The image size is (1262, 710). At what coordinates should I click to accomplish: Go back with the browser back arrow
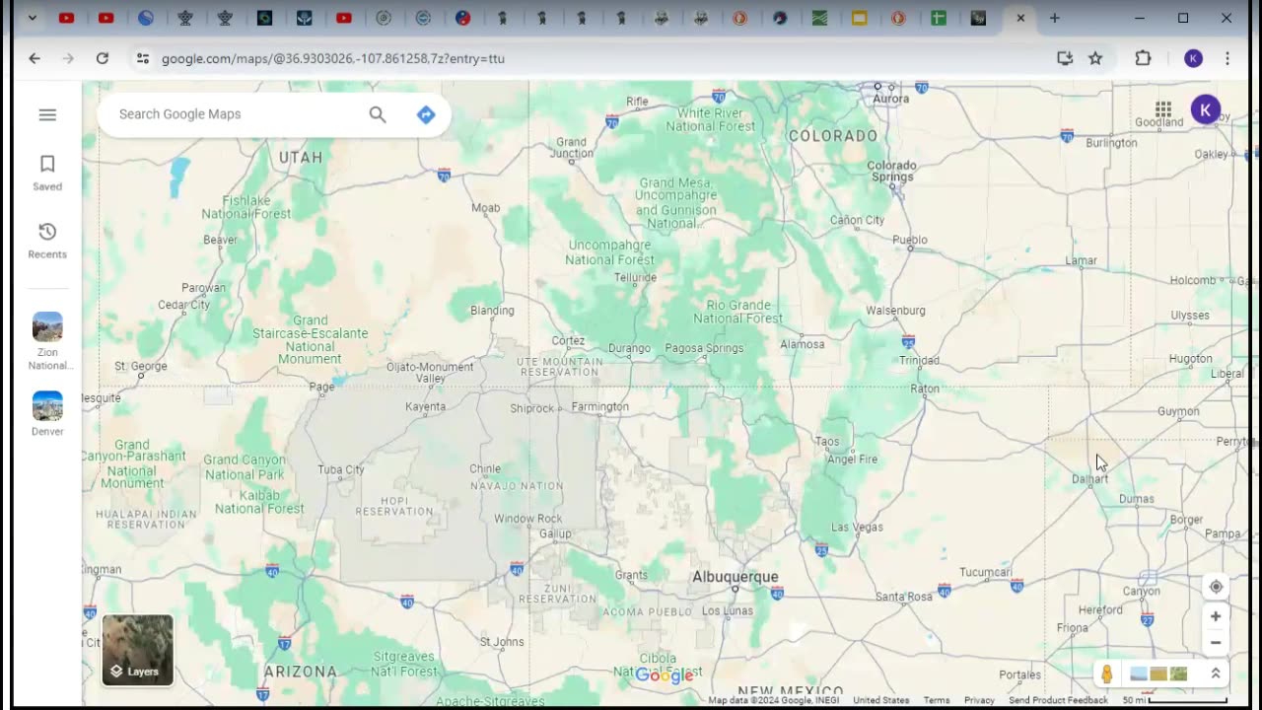click(x=35, y=58)
